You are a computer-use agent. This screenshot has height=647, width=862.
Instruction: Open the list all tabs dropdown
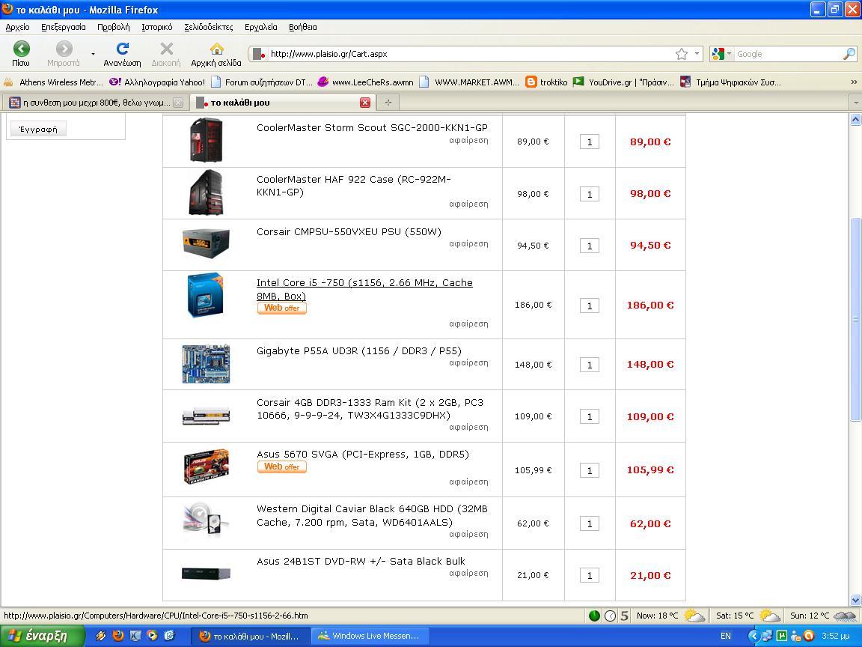[855, 103]
